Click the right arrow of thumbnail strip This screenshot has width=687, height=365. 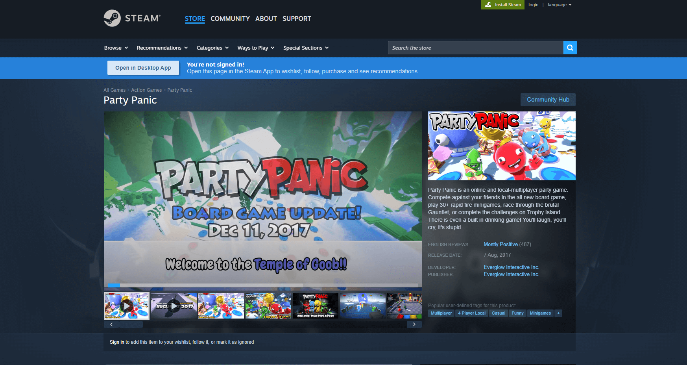414,324
